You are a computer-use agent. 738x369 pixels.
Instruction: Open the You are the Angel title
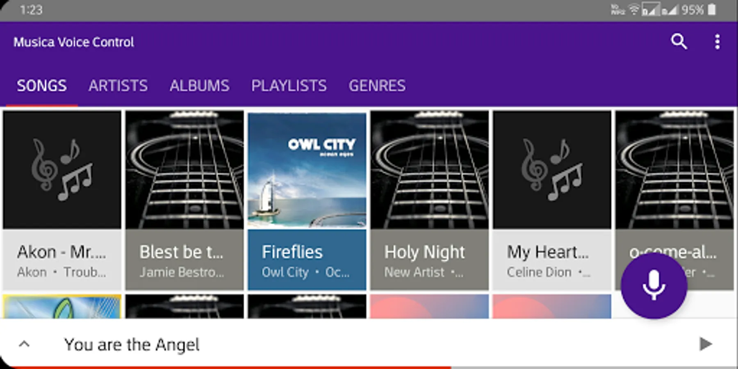[132, 344]
